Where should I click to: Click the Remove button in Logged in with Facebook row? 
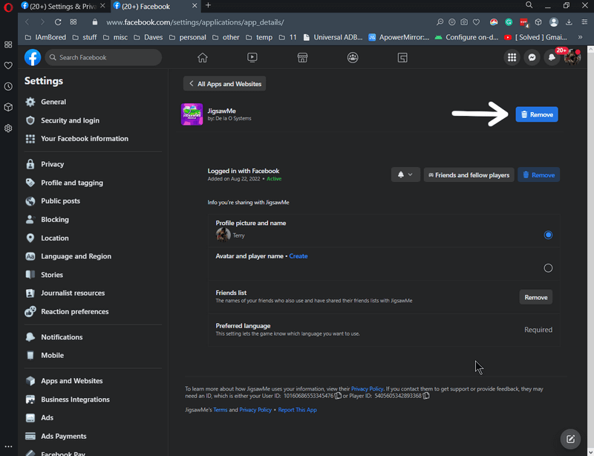pyautogui.click(x=539, y=175)
